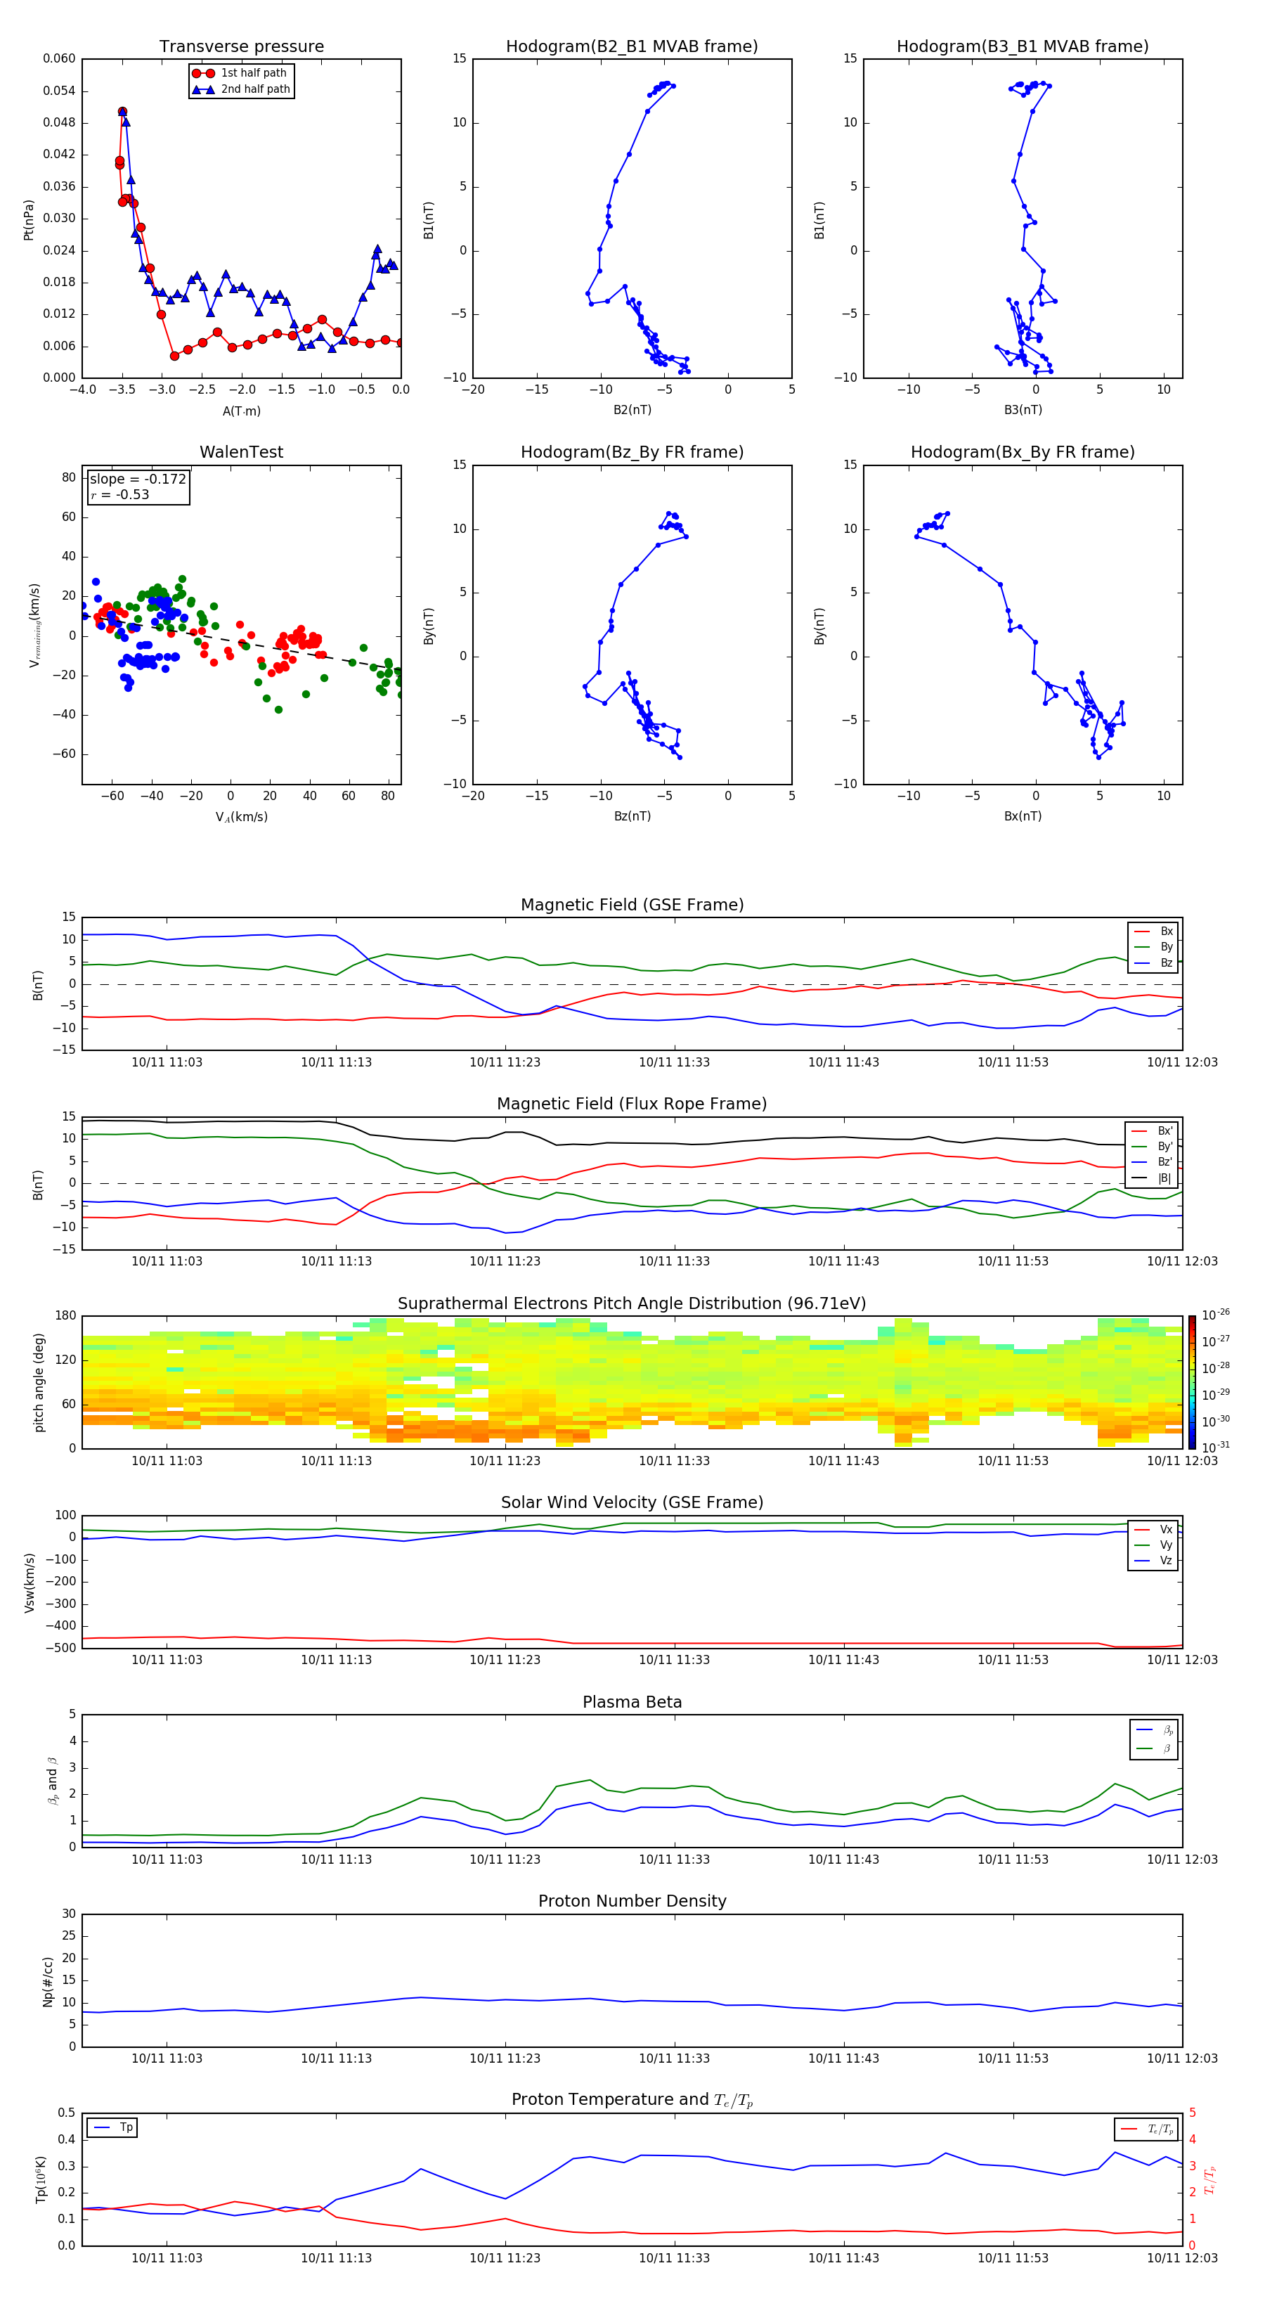
Task: Select the '2nd half path' legend entry
Action: [241, 89]
